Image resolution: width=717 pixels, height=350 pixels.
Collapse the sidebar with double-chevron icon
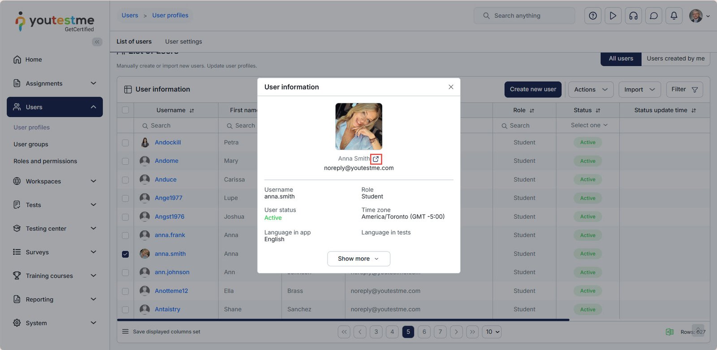[97, 42]
